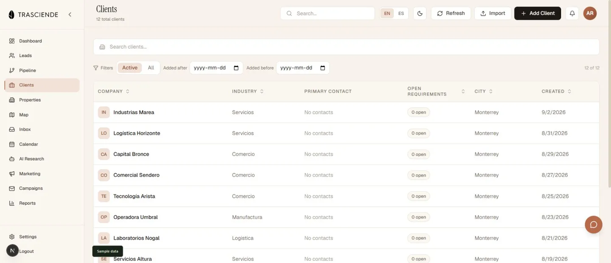Click the CA avatar for Capital Bronce
Screen dimensions: 611x263
pyautogui.click(x=104, y=154)
